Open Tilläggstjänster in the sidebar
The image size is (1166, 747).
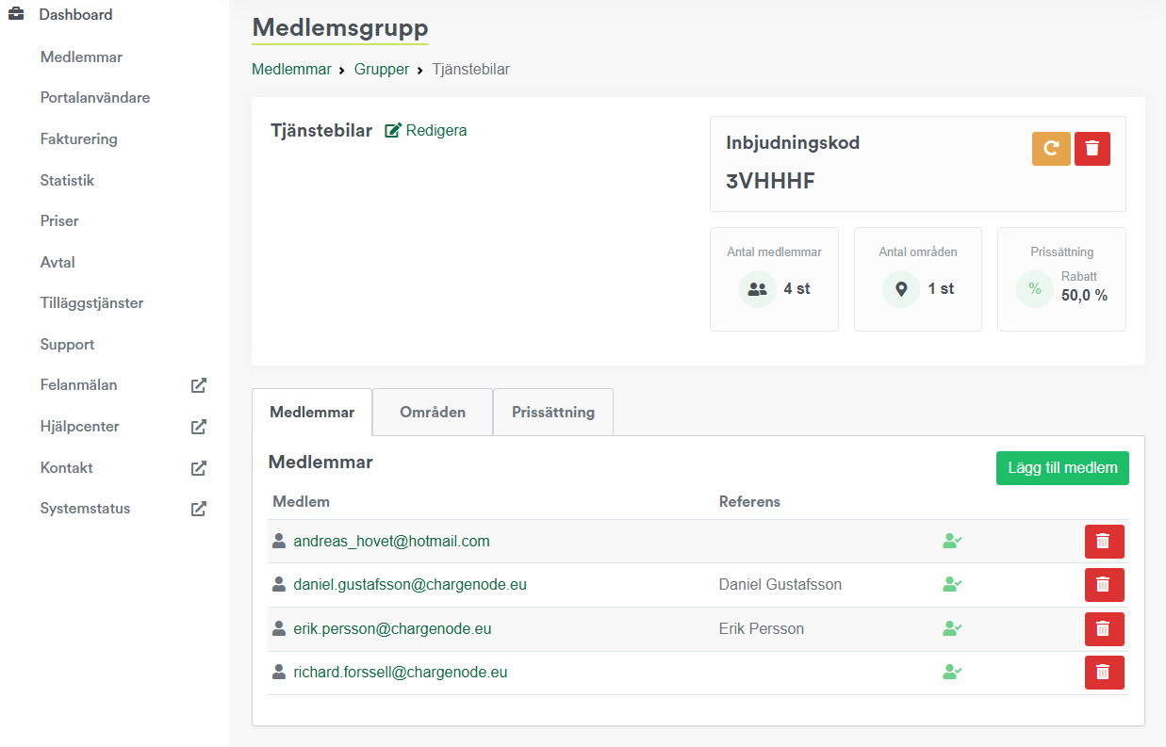click(x=91, y=303)
